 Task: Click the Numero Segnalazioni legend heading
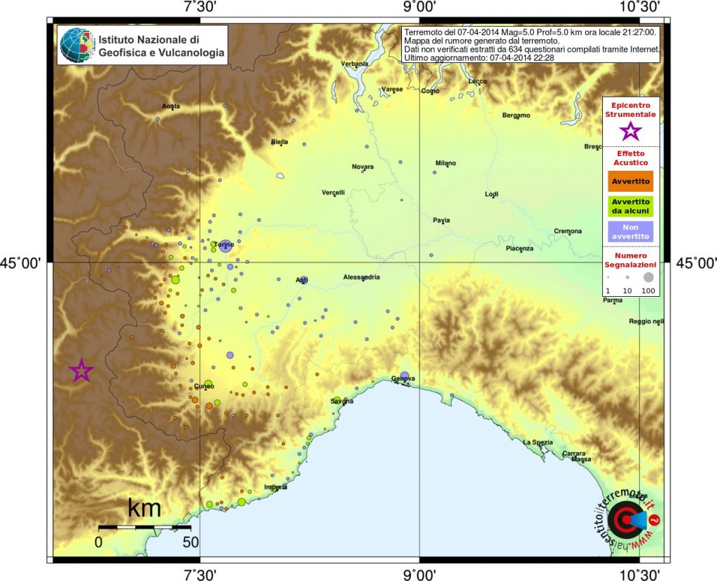631,260
